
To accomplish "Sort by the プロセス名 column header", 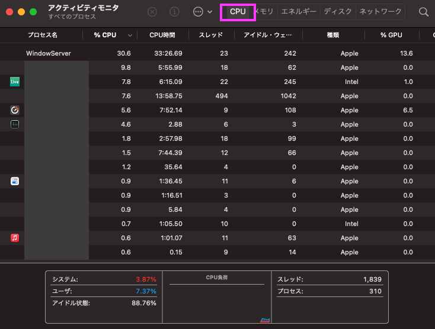I will (43, 35).
